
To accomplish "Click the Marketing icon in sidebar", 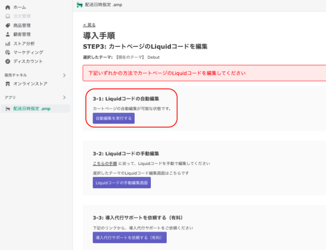I will [7, 52].
